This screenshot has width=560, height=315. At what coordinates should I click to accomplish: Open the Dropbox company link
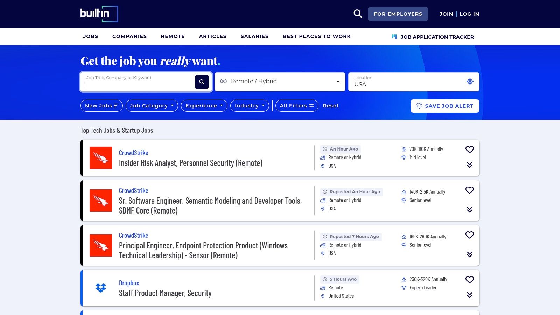pyautogui.click(x=129, y=283)
